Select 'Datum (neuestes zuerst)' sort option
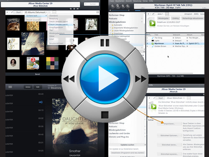 click(x=59, y=24)
